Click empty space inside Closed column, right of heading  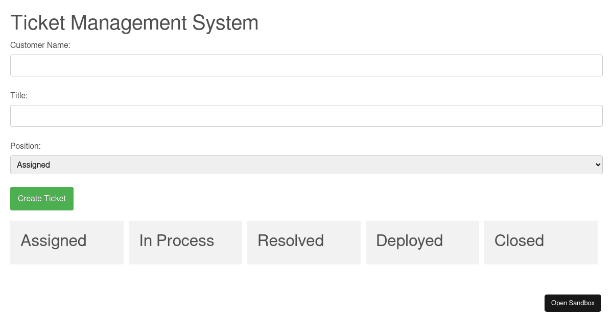572,242
